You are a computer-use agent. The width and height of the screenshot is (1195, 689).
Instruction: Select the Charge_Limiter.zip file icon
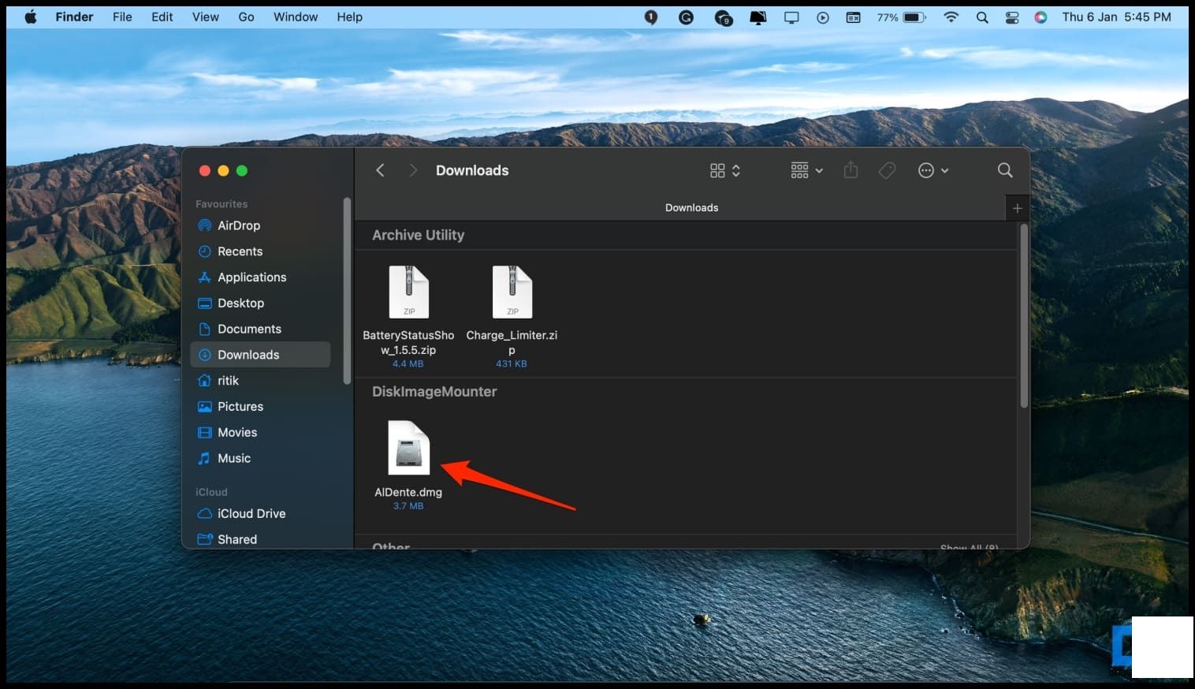point(512,292)
